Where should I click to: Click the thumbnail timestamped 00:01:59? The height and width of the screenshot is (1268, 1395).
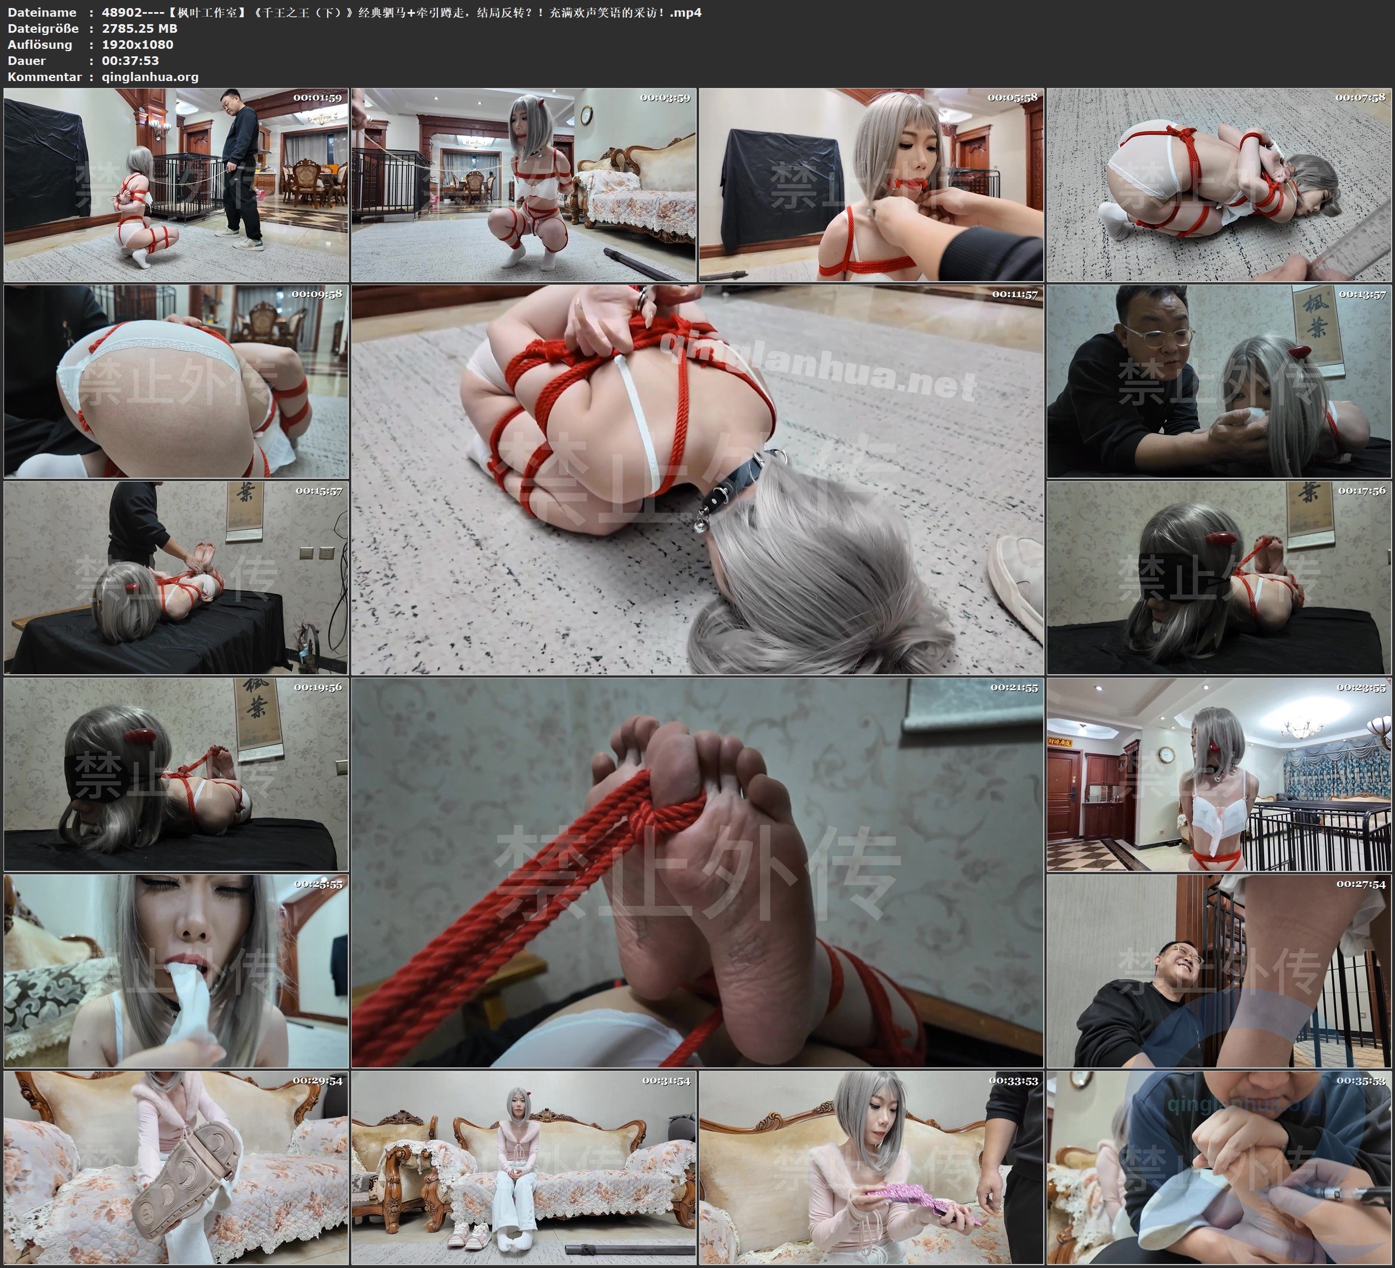click(x=176, y=184)
